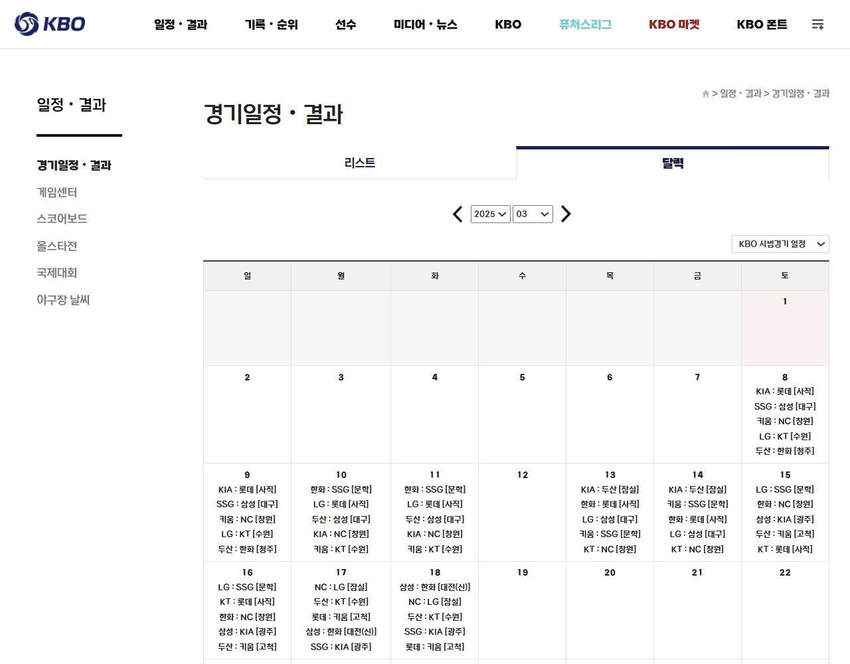Go to next month arrow

tap(566, 214)
